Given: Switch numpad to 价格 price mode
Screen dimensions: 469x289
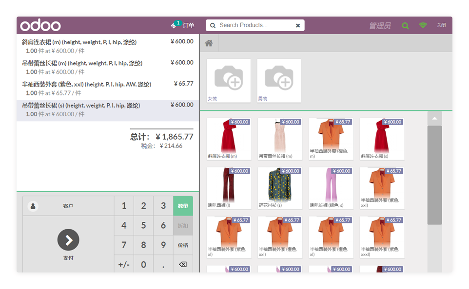Looking at the screenshot, I should tap(183, 245).
